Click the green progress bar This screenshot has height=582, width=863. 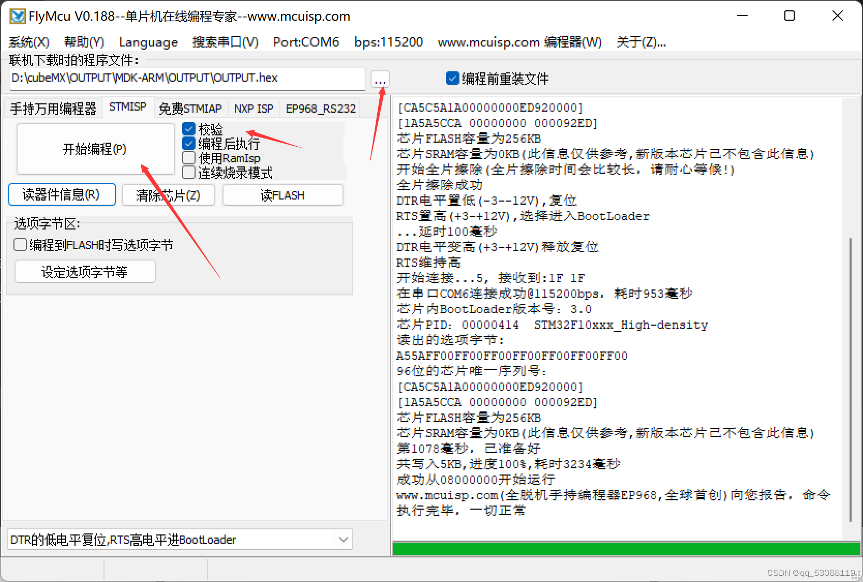pos(626,549)
